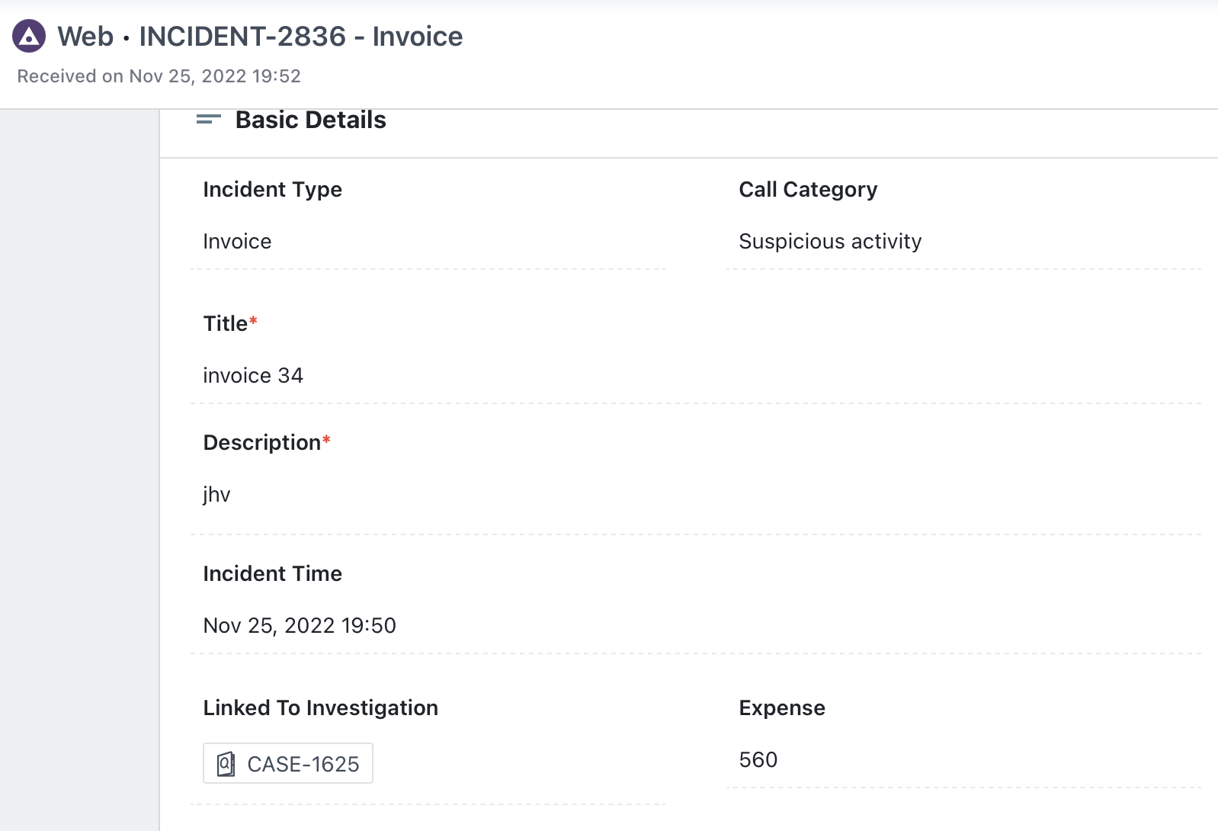Click the Linked To Investigation label
Screen dimensions: 1218x831
[x=320, y=708]
